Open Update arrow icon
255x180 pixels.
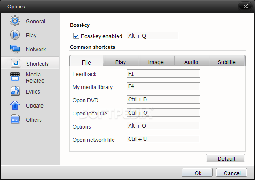click(15, 105)
